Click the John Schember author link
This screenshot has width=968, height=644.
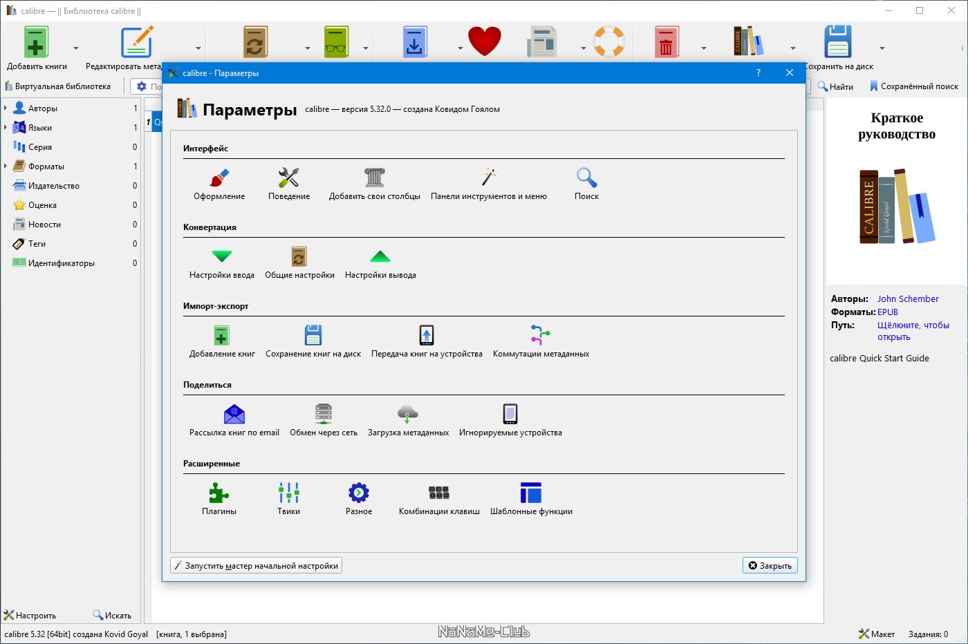tap(908, 299)
